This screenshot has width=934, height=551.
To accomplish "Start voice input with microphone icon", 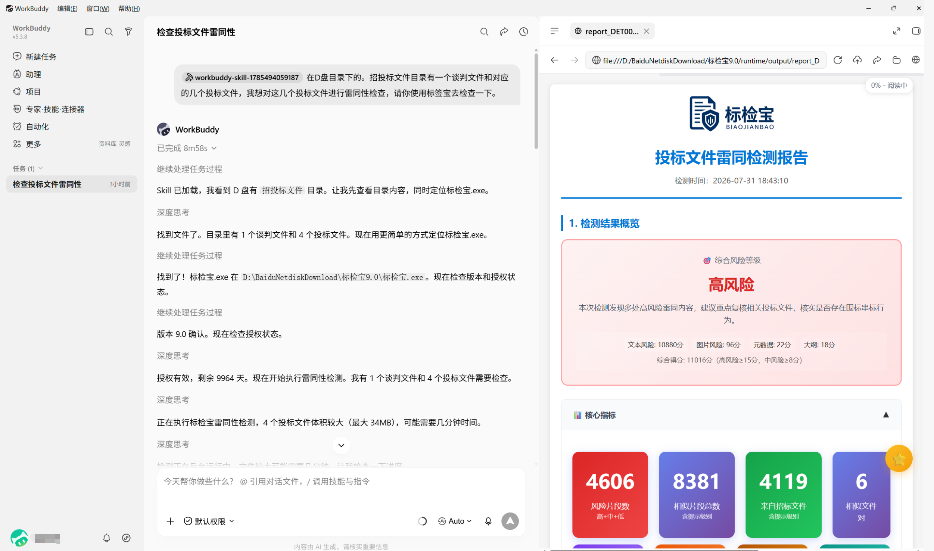I will tap(488, 521).
